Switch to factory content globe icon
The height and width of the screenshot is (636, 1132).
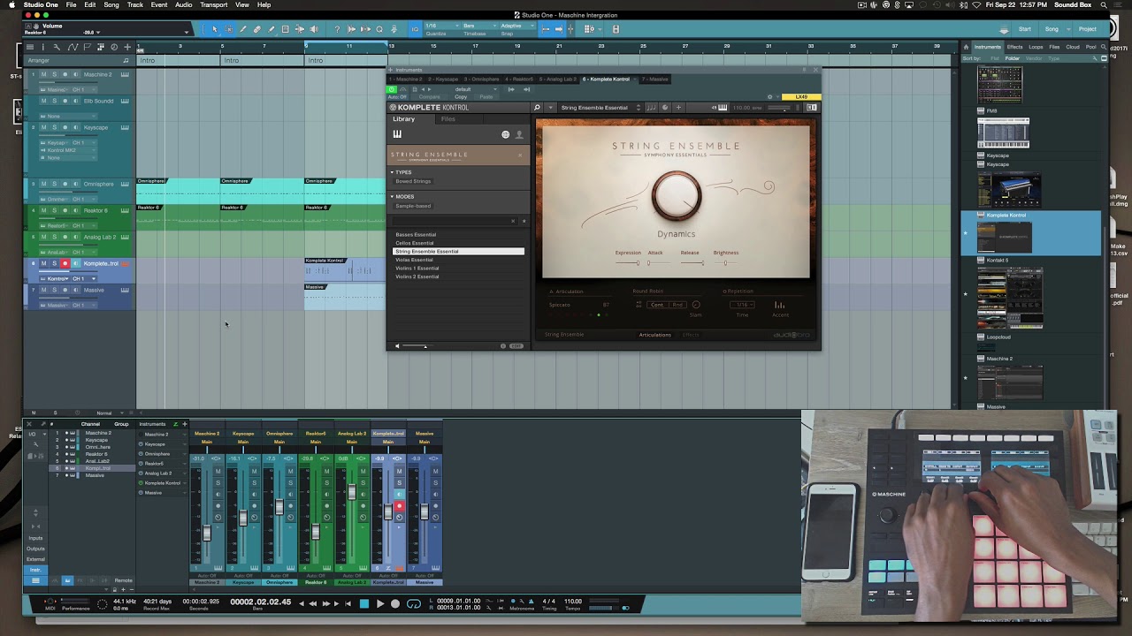[506, 135]
